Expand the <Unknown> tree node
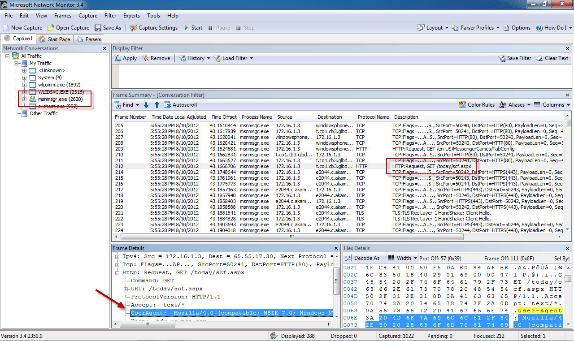The width and height of the screenshot is (574, 341). tap(24, 70)
